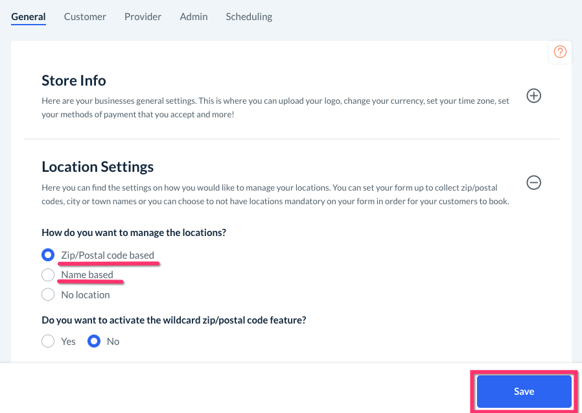Open the Provider tab
582x413 pixels.
(x=143, y=16)
